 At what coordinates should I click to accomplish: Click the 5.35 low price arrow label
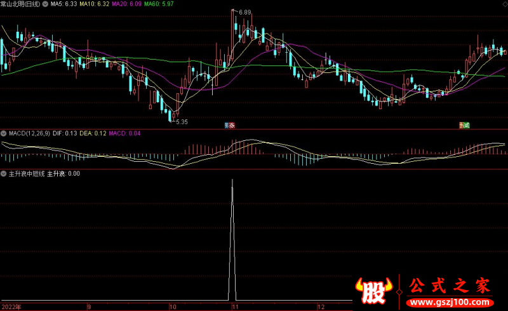pyautogui.click(x=180, y=121)
